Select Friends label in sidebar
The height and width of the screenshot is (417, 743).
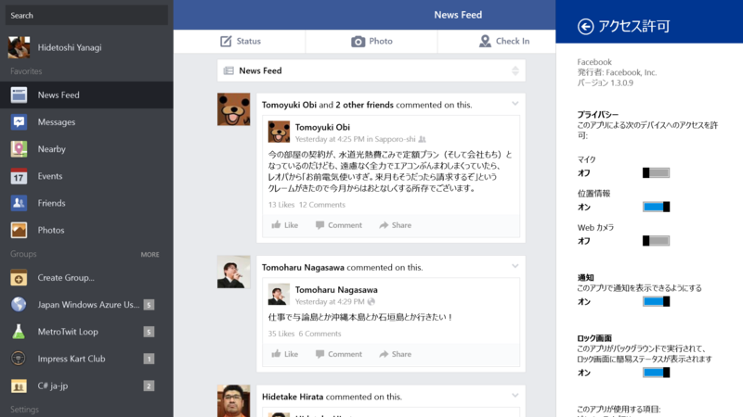coord(52,203)
